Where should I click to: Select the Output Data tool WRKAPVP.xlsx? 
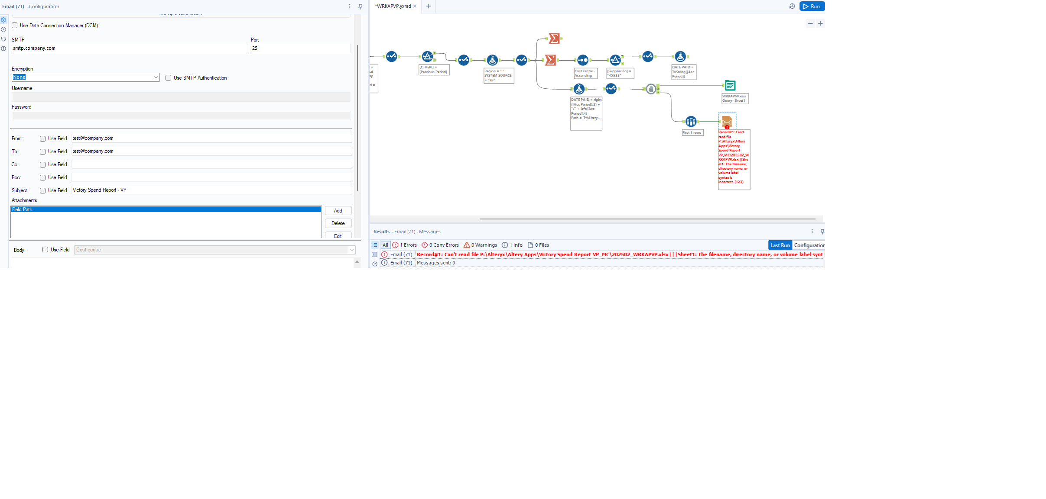click(x=730, y=86)
